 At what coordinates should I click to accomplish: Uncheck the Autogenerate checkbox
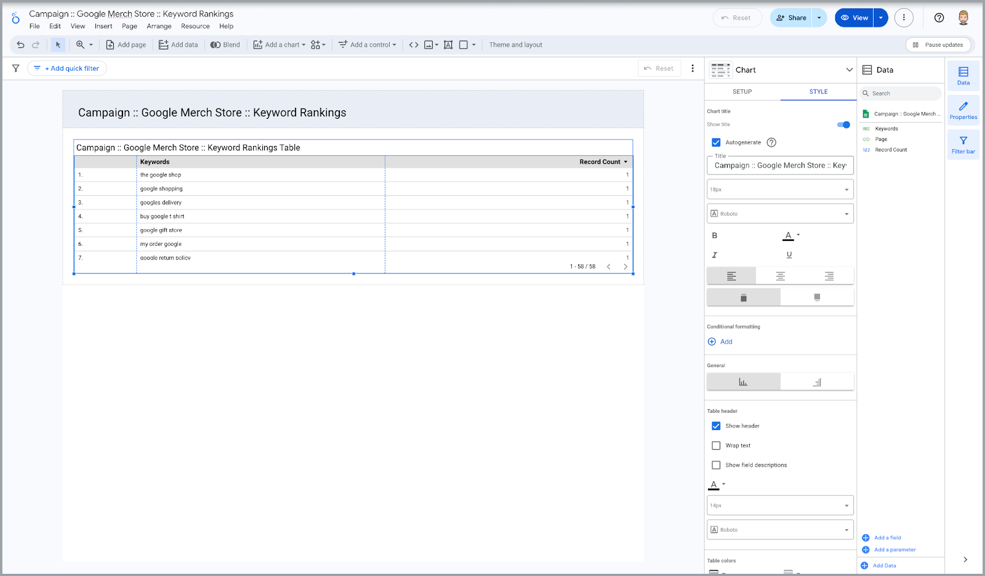(x=716, y=142)
